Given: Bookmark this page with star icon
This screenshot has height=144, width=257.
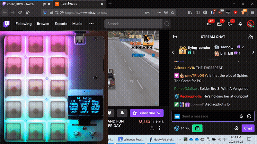Looking at the screenshot, I should (x=173, y=12).
